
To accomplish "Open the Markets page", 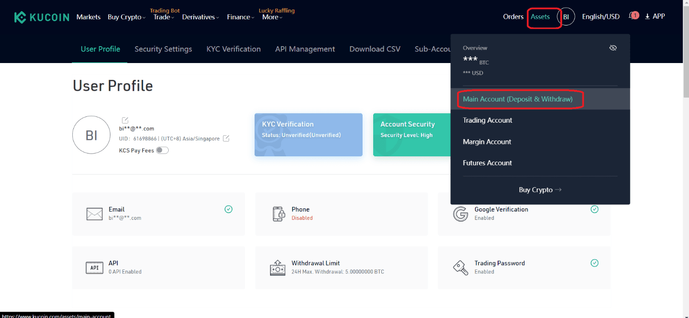I will [x=88, y=17].
